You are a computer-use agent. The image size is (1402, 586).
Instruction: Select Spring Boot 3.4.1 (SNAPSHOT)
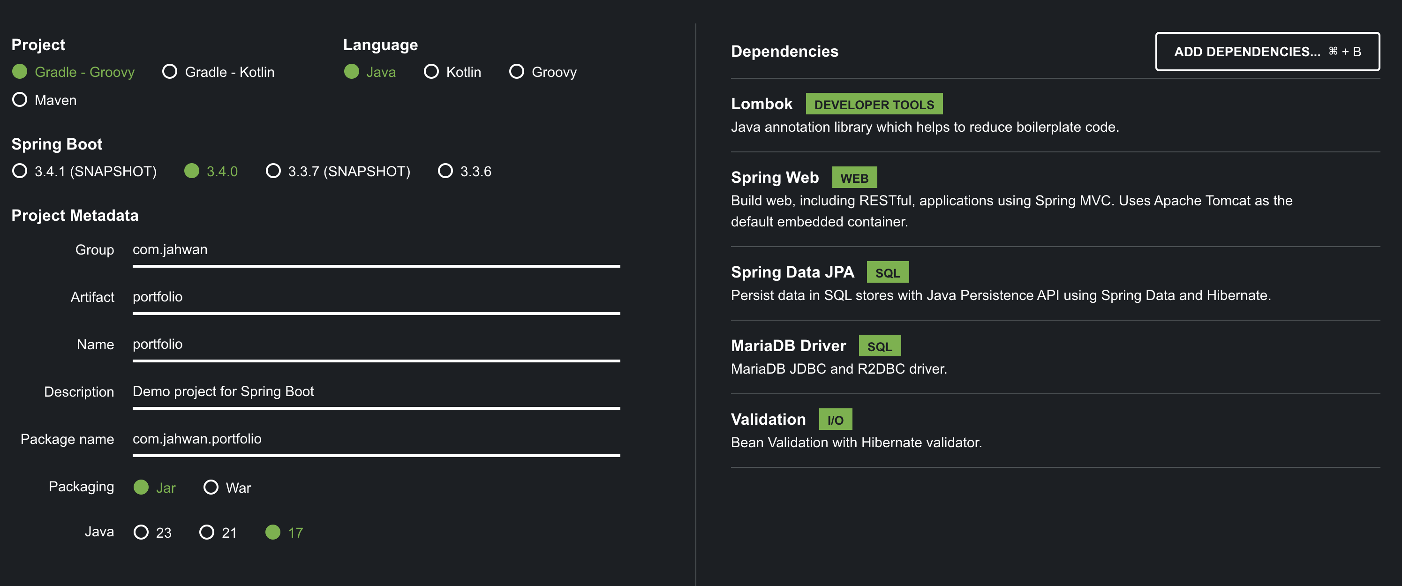pyautogui.click(x=20, y=172)
